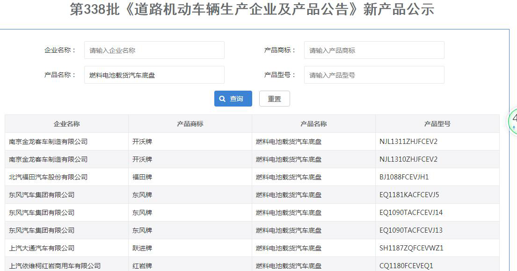Focus the 企业名称 input field
517x271 pixels.
pos(154,50)
